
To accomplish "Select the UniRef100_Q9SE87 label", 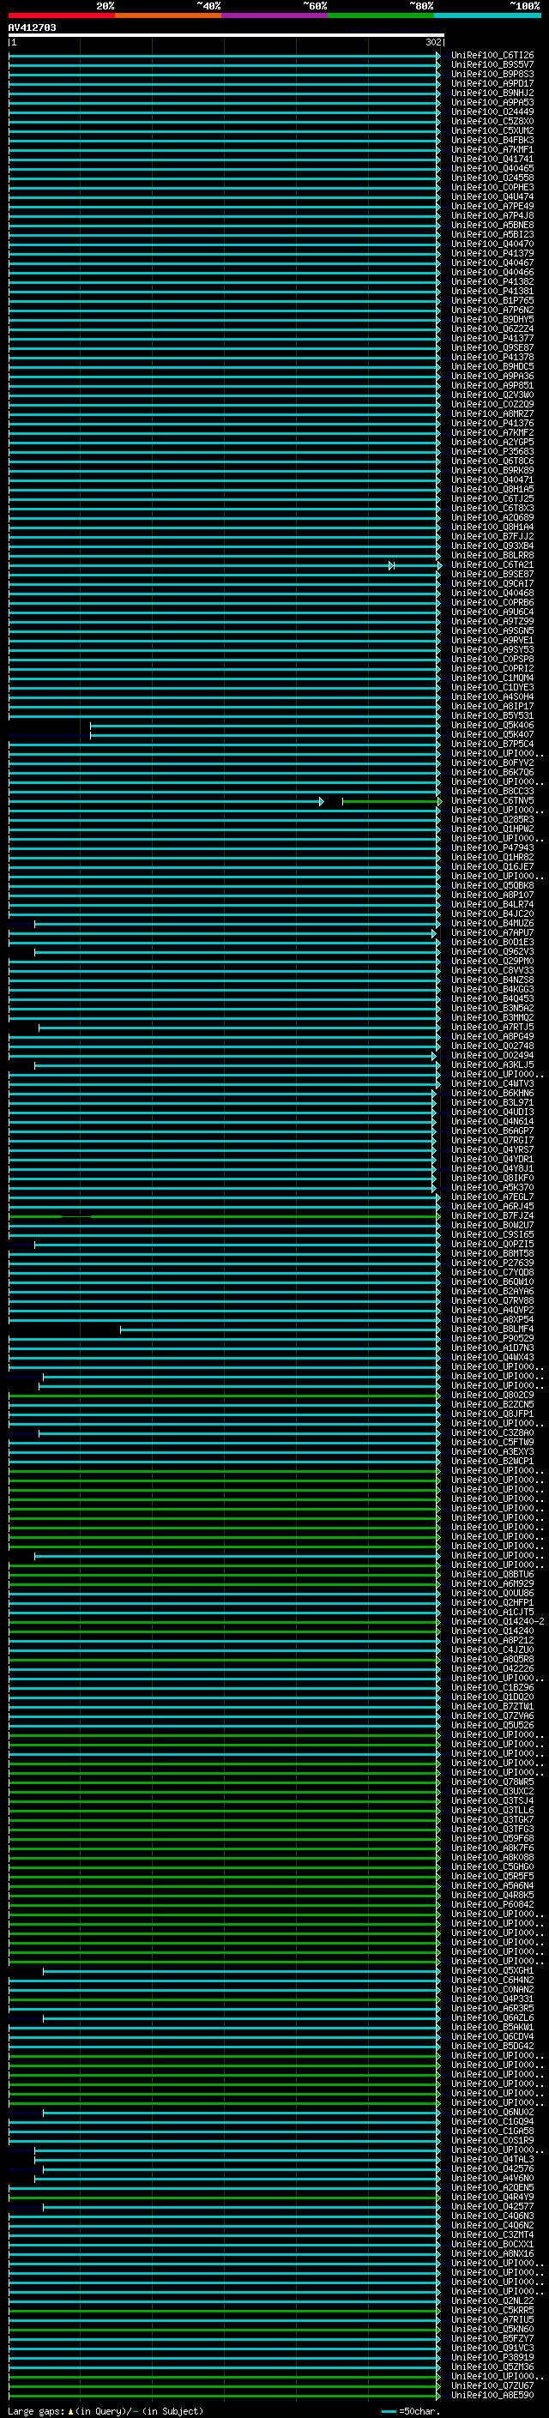I will pos(492,347).
